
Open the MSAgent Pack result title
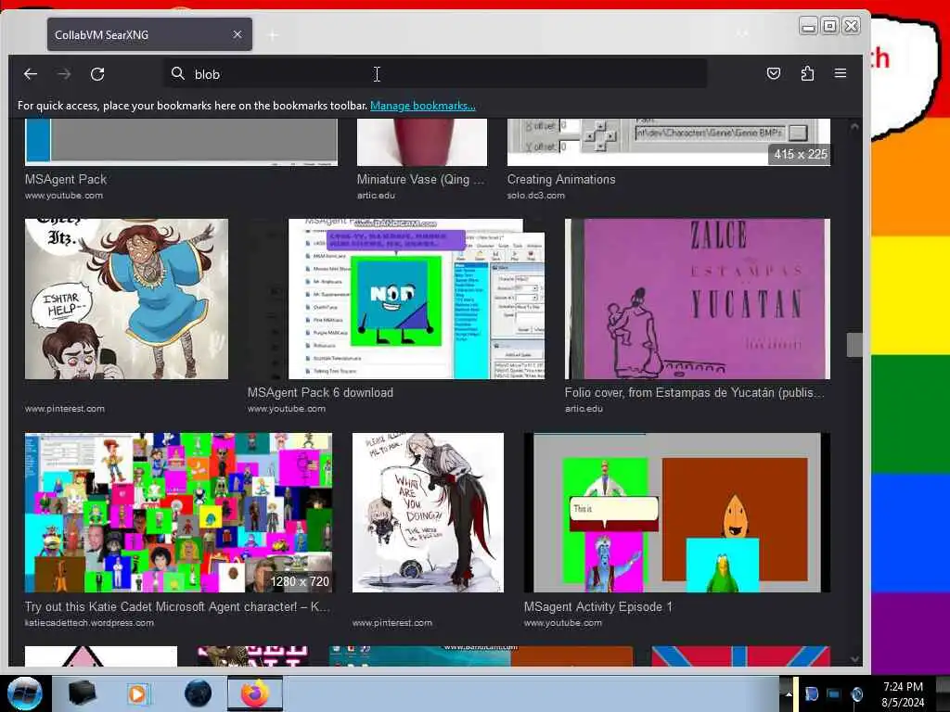coord(66,179)
